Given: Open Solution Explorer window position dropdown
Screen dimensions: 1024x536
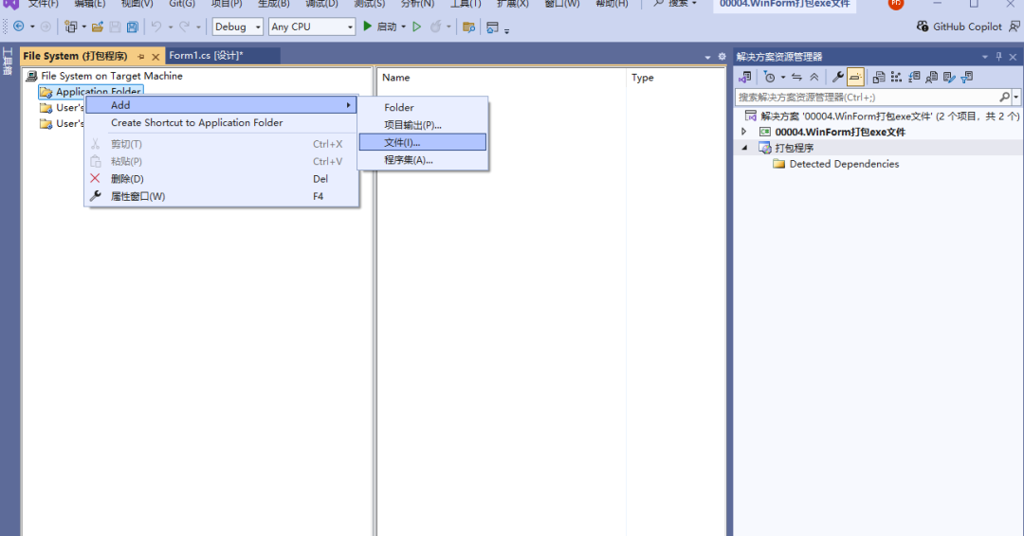Looking at the screenshot, I should 985,57.
